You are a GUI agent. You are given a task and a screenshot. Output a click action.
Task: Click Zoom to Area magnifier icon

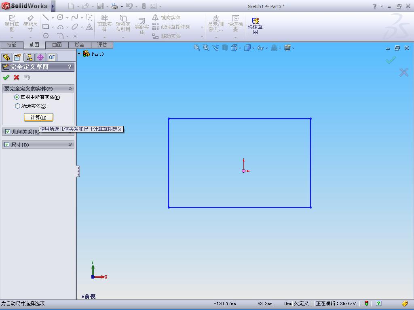point(206,48)
